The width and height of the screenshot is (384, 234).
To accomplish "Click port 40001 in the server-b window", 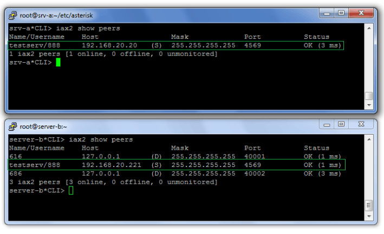I will (x=255, y=157).
